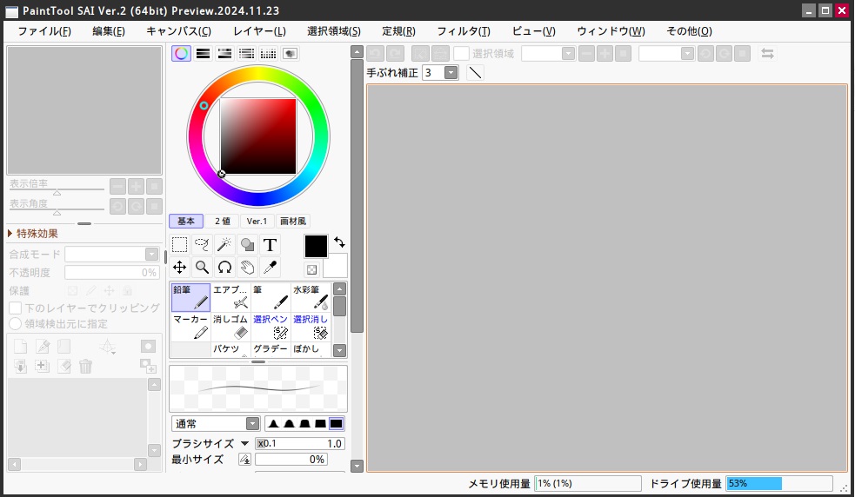Click the 最小サイズ percentage field
This screenshot has height=497, width=855.
click(291, 460)
